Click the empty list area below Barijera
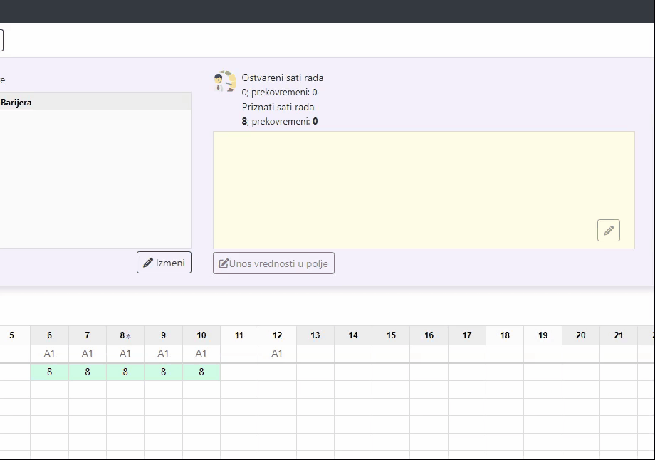This screenshot has width=655, height=460. 93,178
